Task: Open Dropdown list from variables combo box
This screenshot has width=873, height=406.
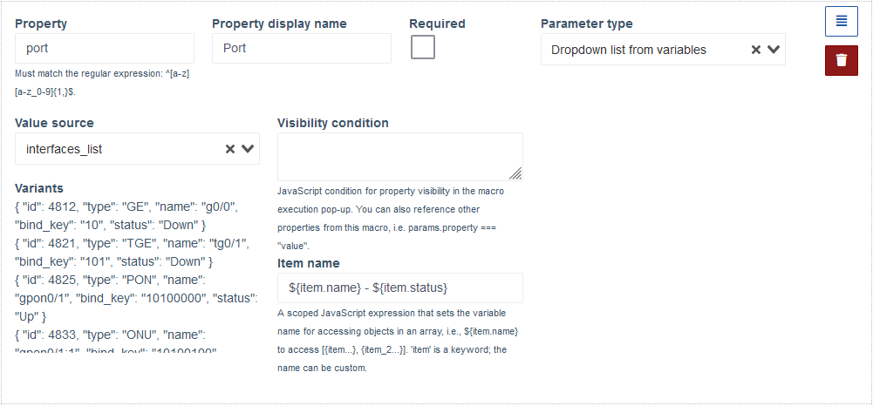Action: tap(663, 50)
